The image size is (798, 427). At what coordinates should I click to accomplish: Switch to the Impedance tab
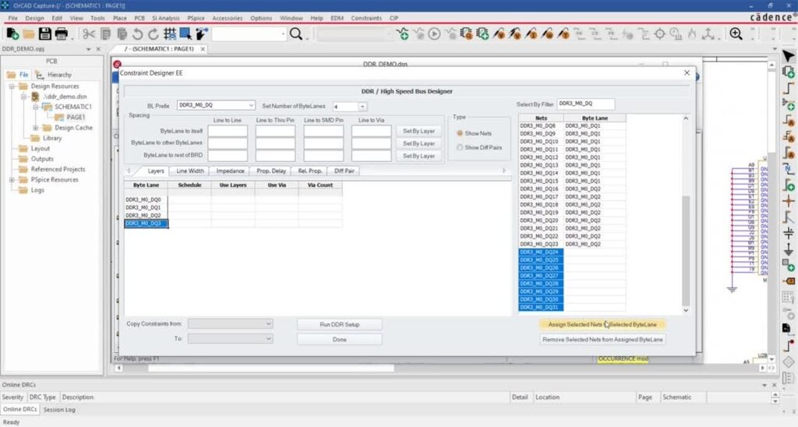[230, 171]
